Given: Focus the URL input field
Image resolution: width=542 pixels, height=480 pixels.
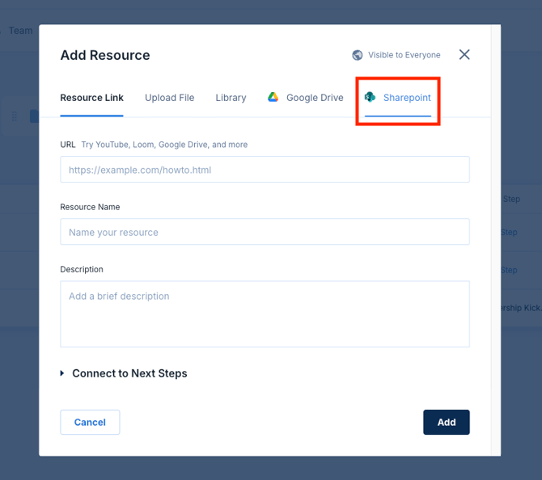Looking at the screenshot, I should coord(265,170).
